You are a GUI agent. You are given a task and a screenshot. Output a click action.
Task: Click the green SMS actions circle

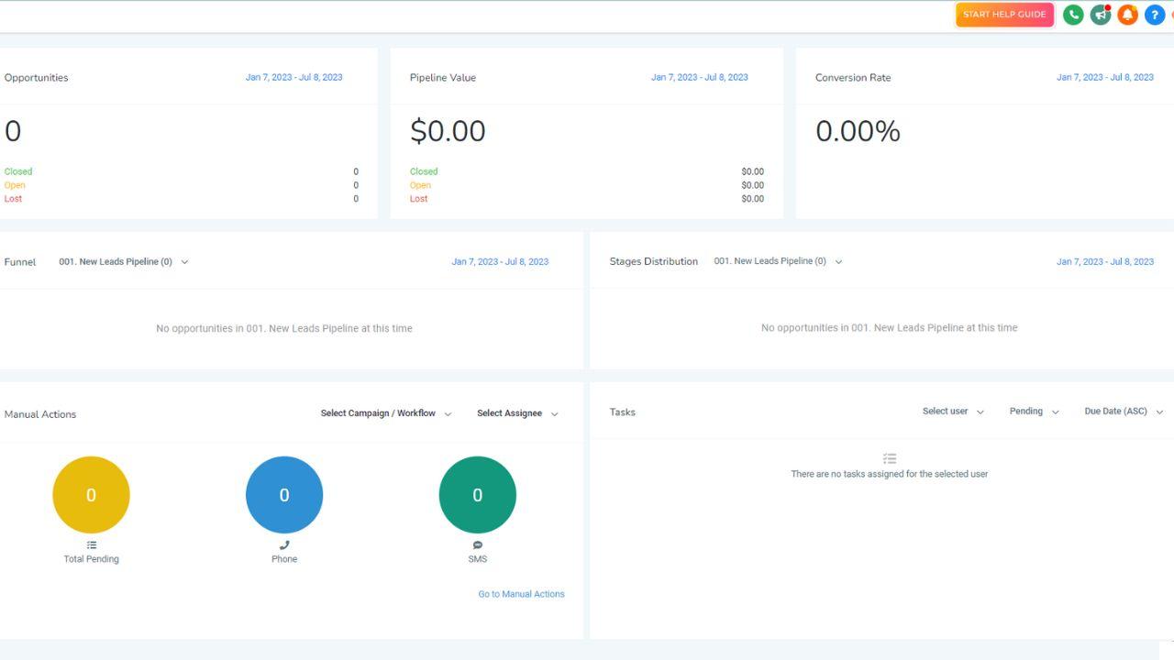pos(477,495)
